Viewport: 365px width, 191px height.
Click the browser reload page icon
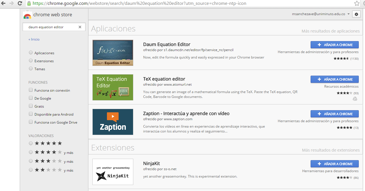(20, 3)
